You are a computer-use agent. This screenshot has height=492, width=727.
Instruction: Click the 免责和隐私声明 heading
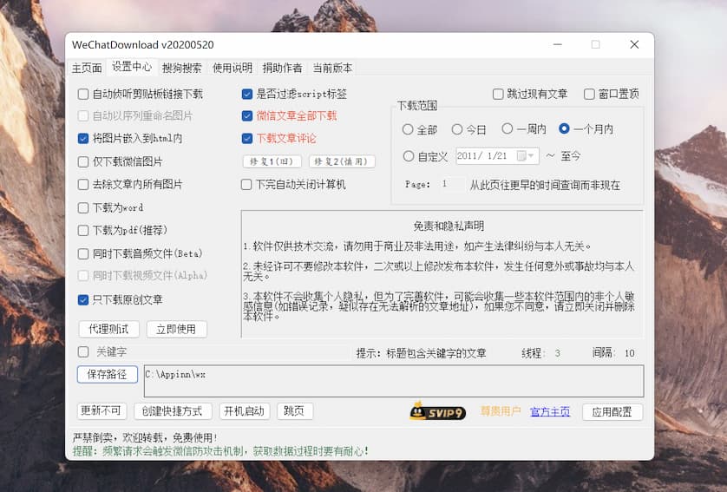pyautogui.click(x=449, y=226)
